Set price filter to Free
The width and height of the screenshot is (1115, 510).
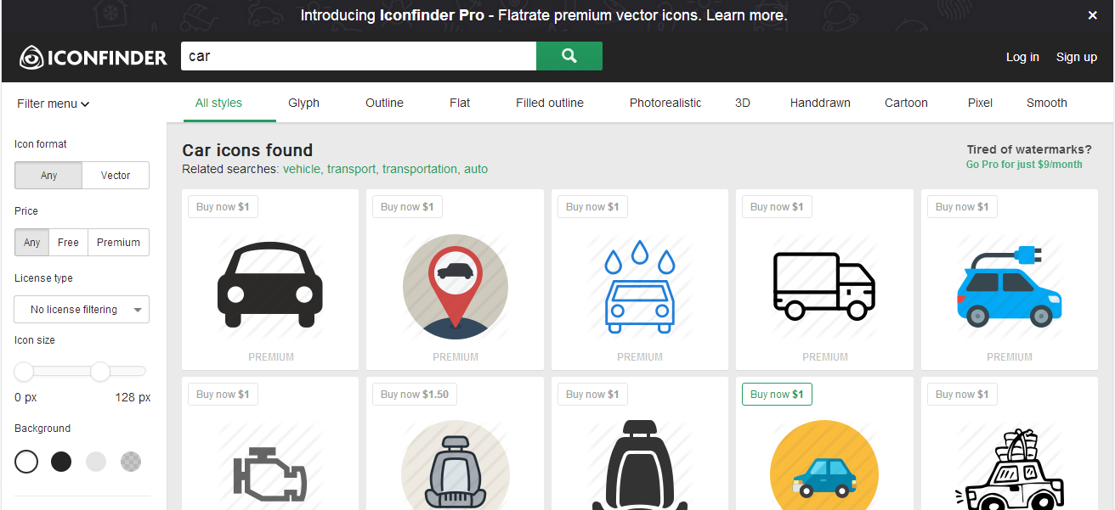(x=68, y=243)
